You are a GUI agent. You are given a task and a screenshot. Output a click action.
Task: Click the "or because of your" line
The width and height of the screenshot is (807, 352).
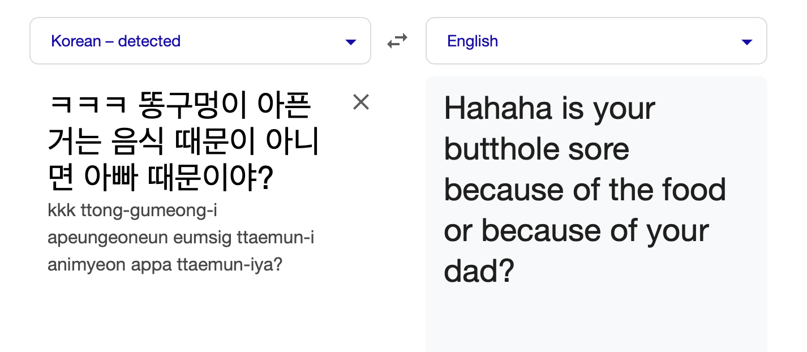[576, 230]
